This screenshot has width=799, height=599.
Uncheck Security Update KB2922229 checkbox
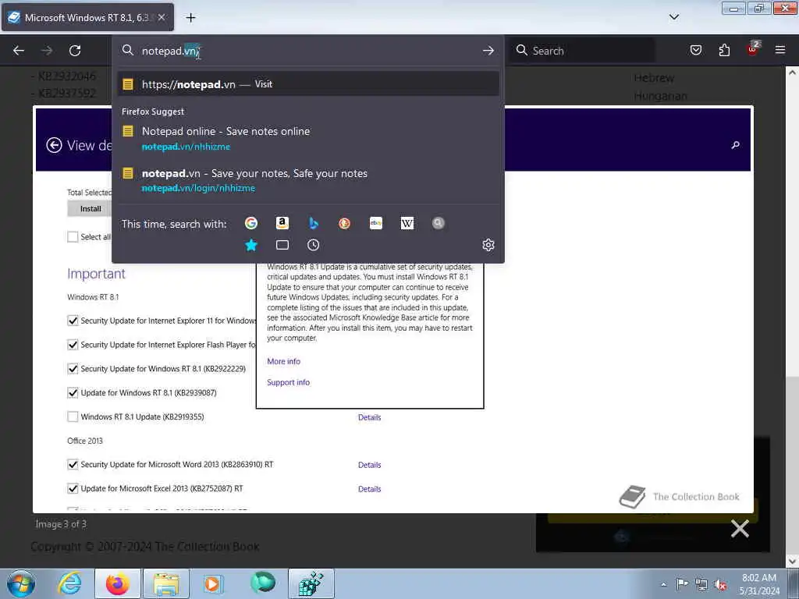[x=73, y=369]
